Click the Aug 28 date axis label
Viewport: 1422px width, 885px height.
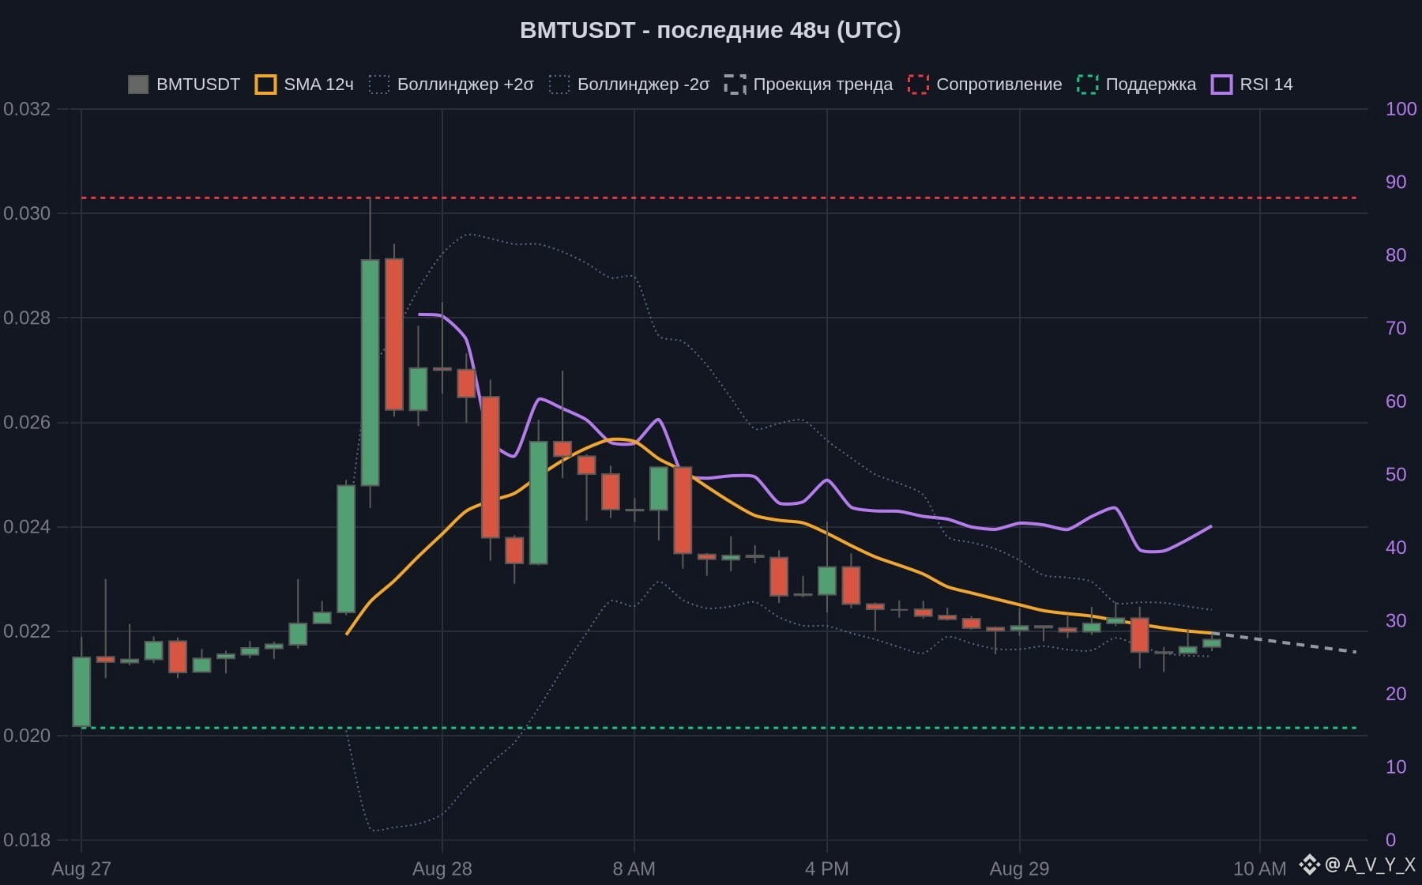(442, 869)
